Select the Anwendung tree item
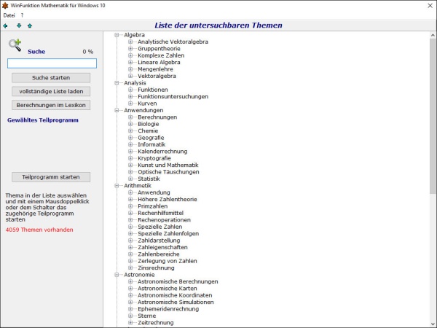 click(x=154, y=192)
